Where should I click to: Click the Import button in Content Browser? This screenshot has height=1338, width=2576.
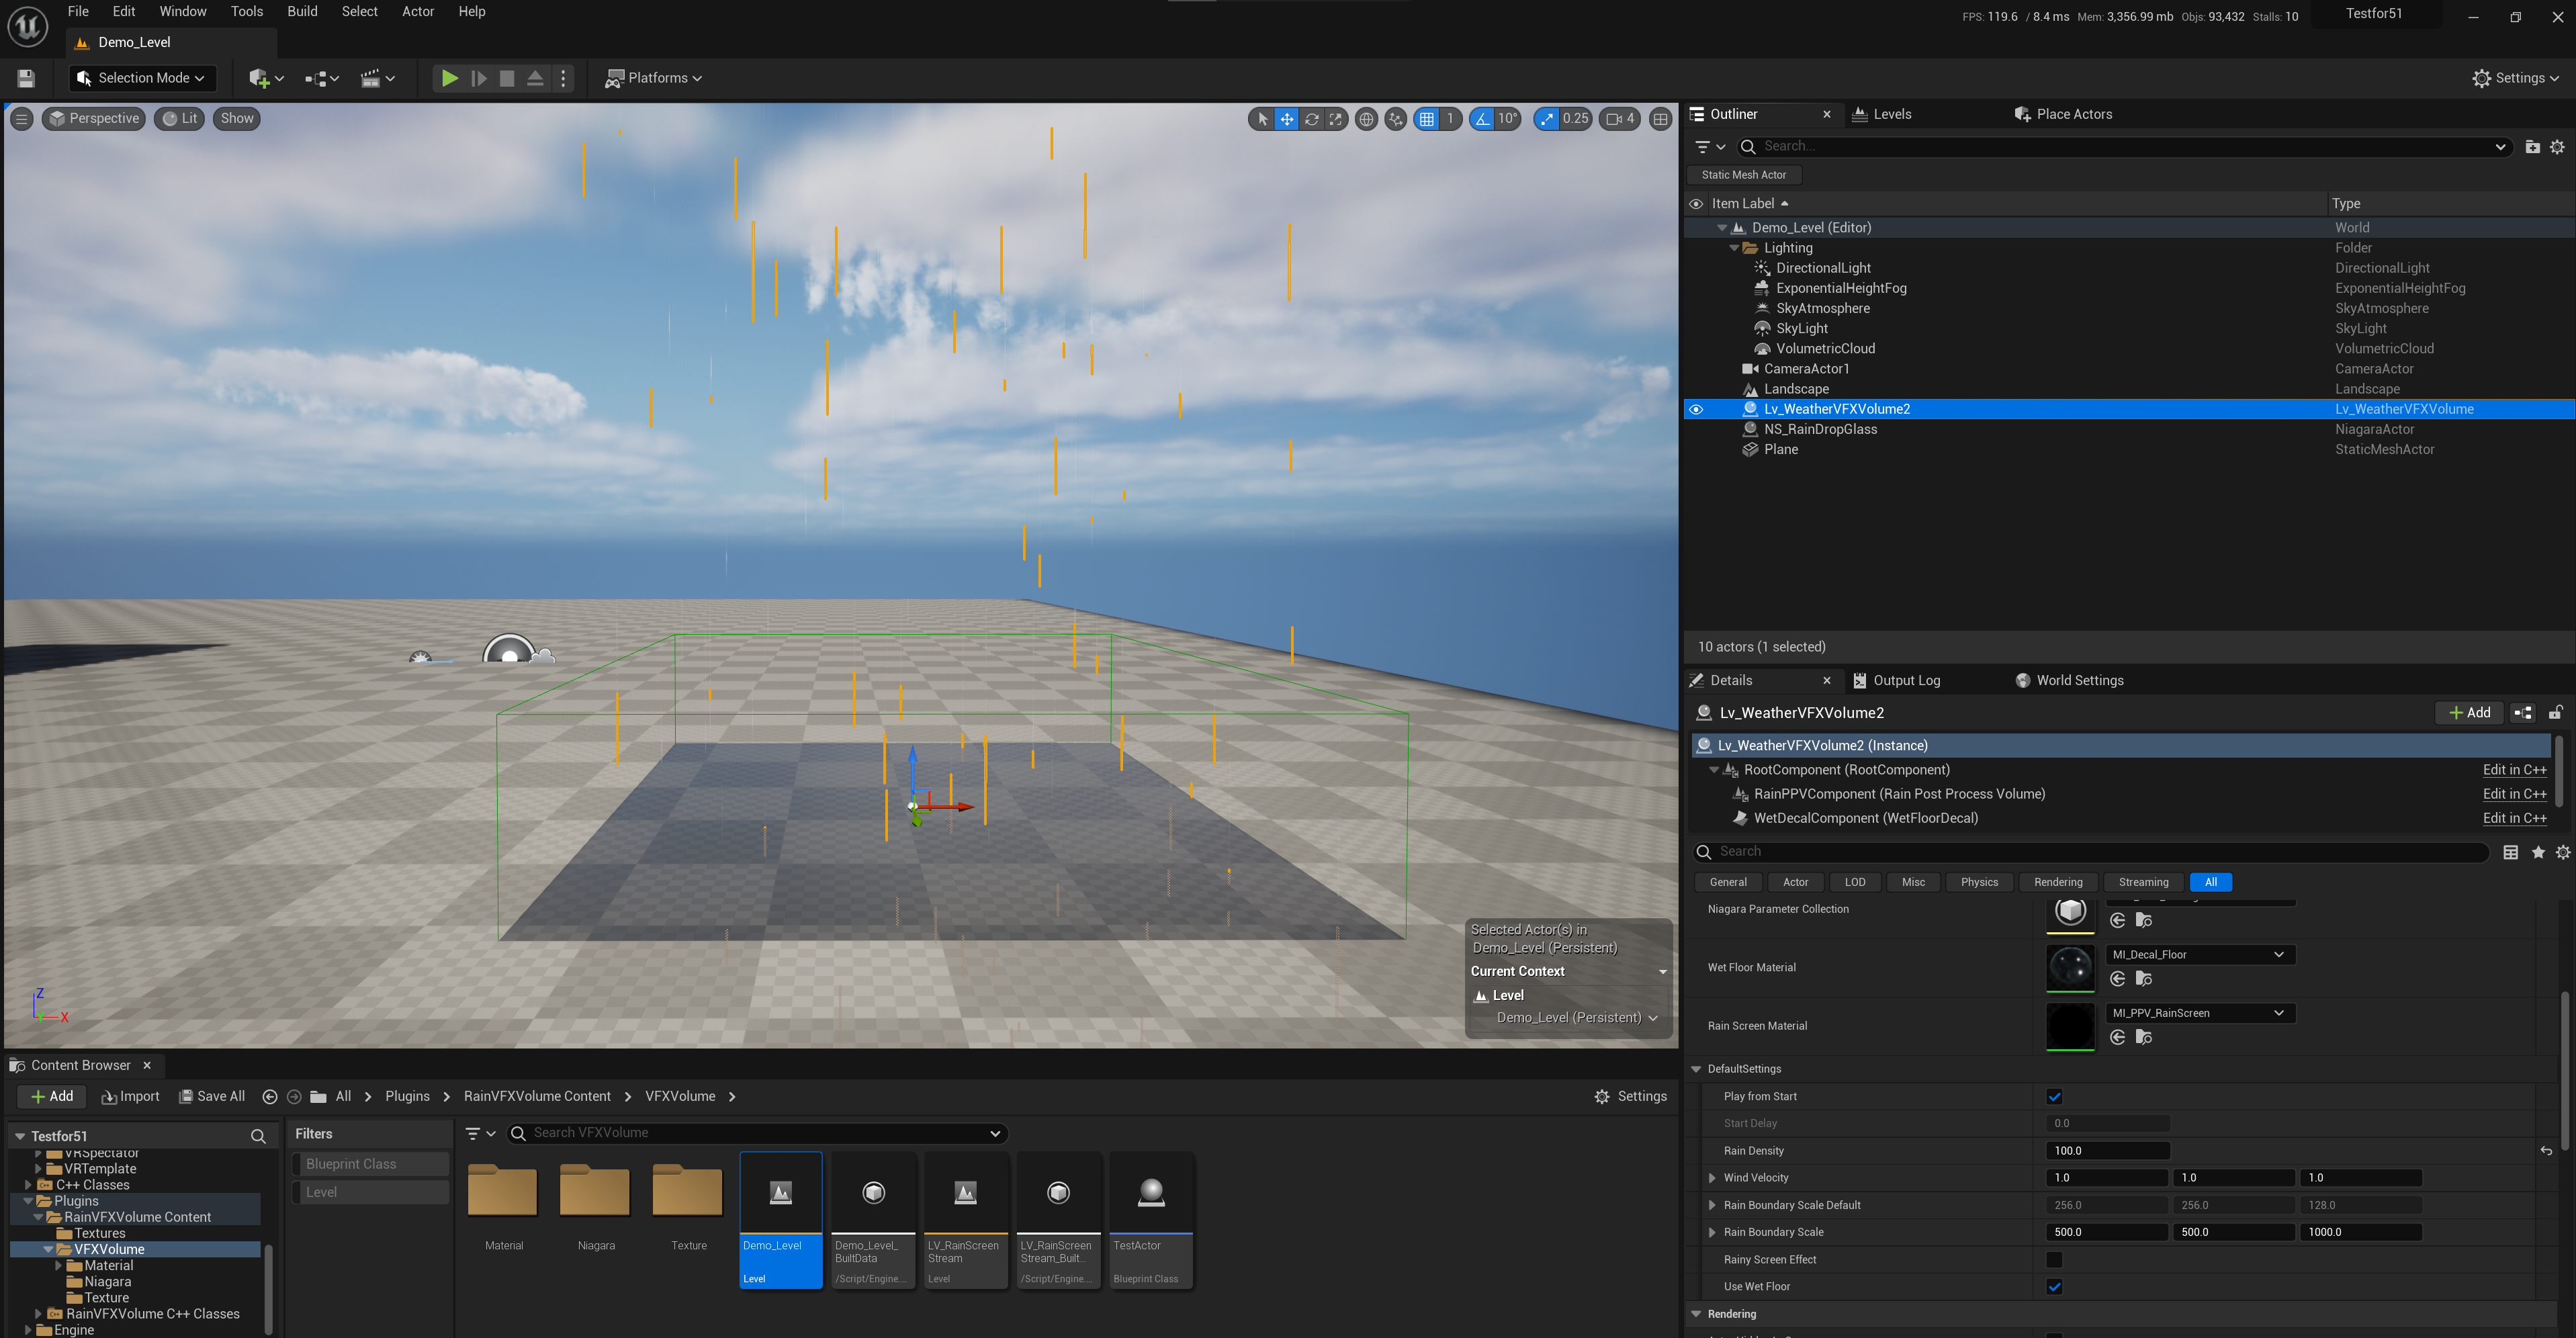click(131, 1097)
